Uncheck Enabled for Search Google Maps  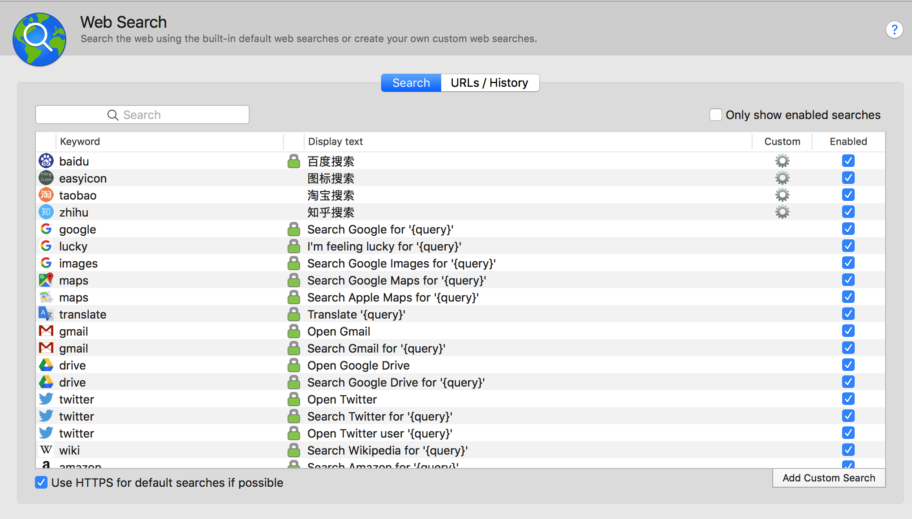(x=848, y=280)
